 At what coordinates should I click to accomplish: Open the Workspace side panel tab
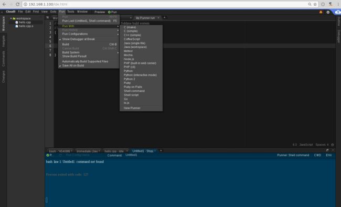[x=3, y=24]
